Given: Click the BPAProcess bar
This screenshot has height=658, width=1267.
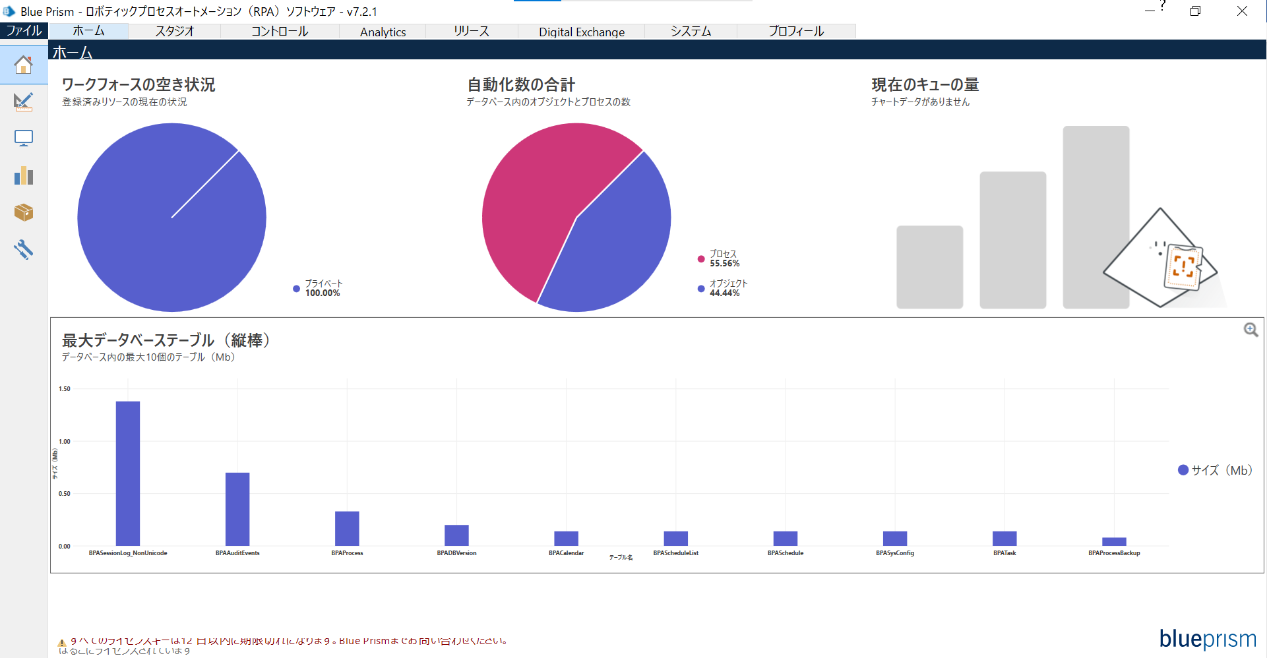Looking at the screenshot, I should tap(347, 529).
